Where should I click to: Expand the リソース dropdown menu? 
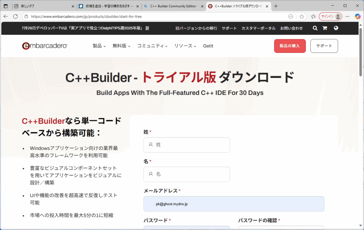[185, 46]
